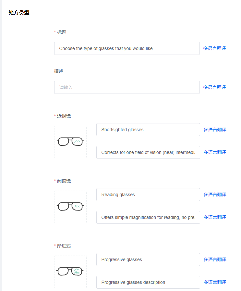Open 多语言翻译 beside the 描述 field

tap(215, 87)
